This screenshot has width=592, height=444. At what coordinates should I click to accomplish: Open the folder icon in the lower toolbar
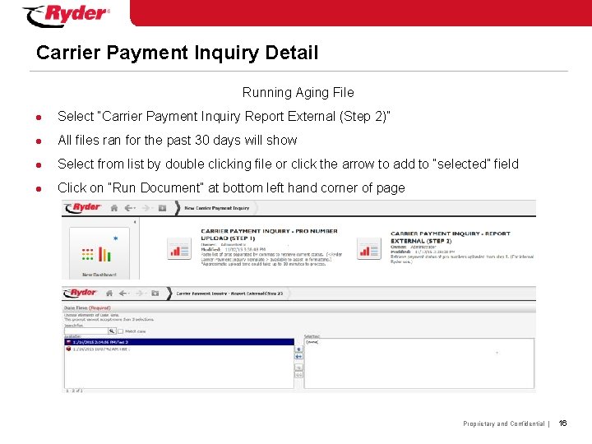click(155, 293)
